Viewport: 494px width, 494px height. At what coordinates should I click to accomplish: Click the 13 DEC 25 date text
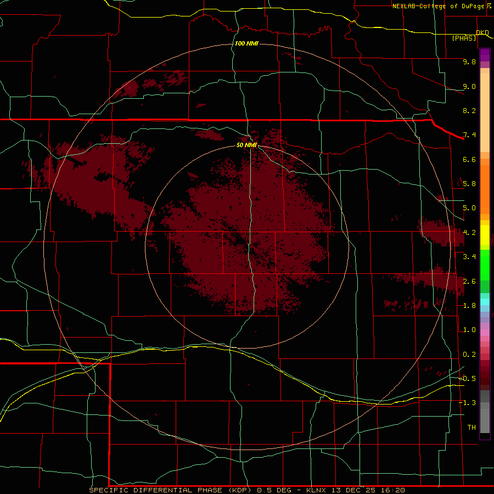point(354,490)
